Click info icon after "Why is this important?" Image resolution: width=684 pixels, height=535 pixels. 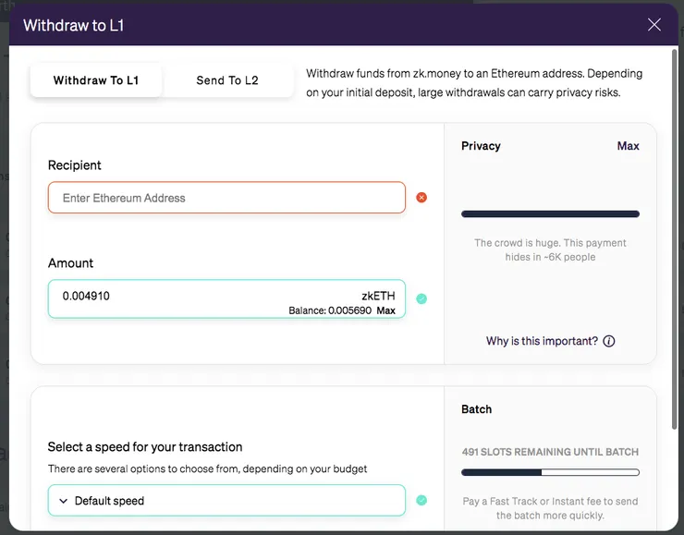609,341
